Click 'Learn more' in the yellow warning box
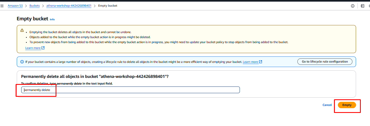This screenshot has height=126, width=370. pyautogui.click(x=33, y=48)
